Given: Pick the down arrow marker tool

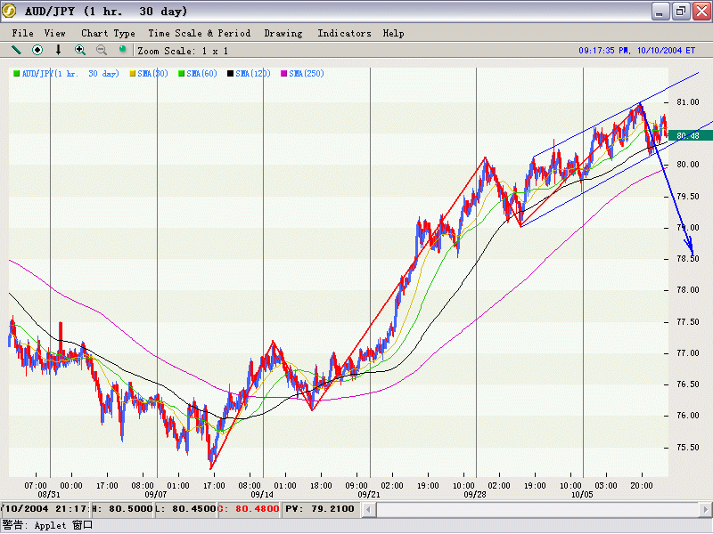Looking at the screenshot, I should 59,51.
